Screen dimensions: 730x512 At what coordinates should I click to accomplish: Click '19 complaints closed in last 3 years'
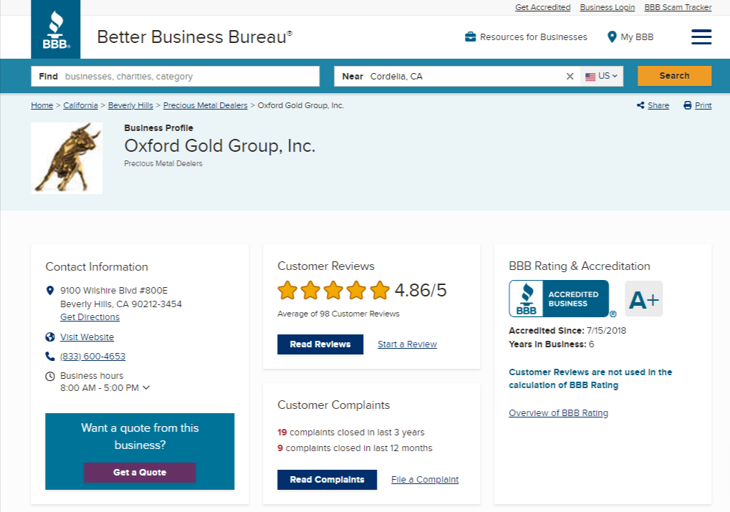351,433
